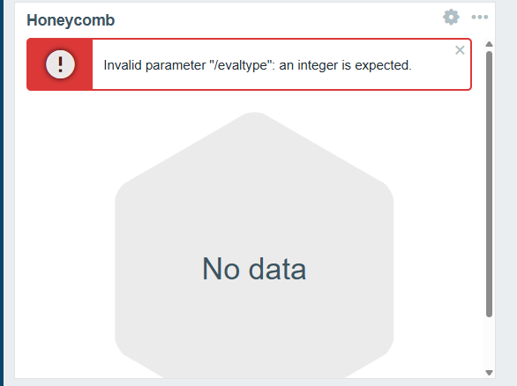Open the three-dot widget actions menu
Viewport: 517px width, 386px height.
pos(479,17)
